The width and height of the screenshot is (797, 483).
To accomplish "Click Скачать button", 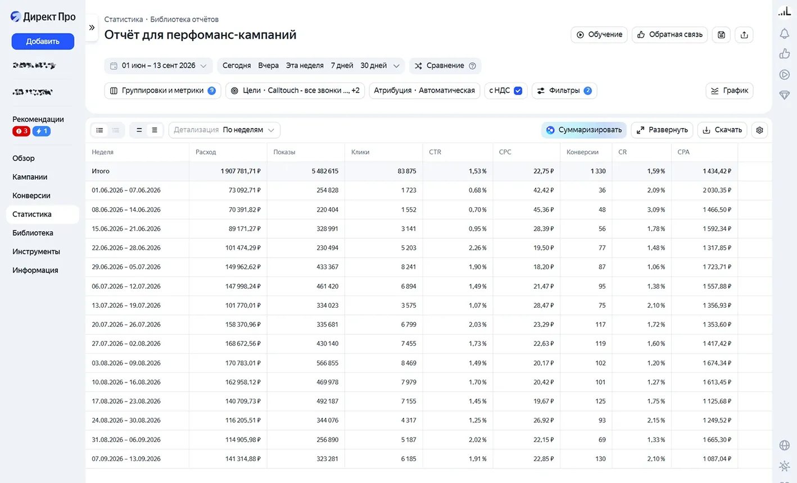I will tap(722, 130).
